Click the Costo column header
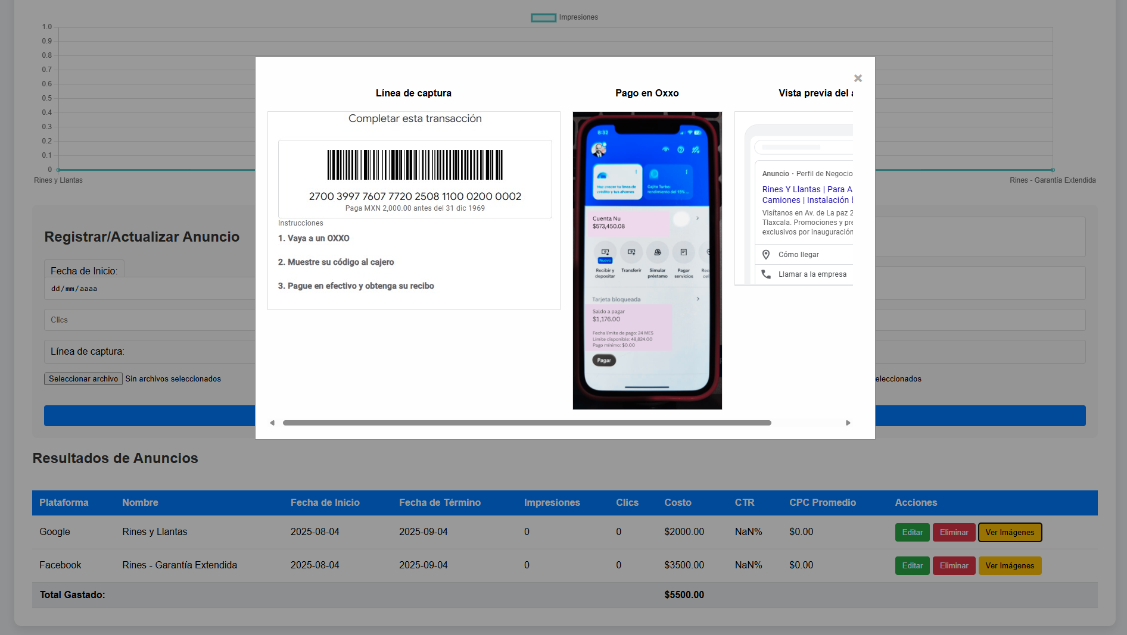This screenshot has height=635, width=1127. pos(678,503)
